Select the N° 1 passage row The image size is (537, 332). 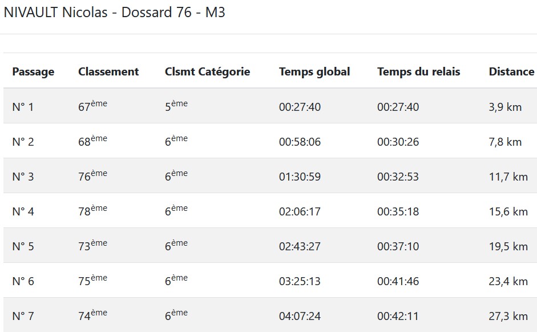point(23,107)
